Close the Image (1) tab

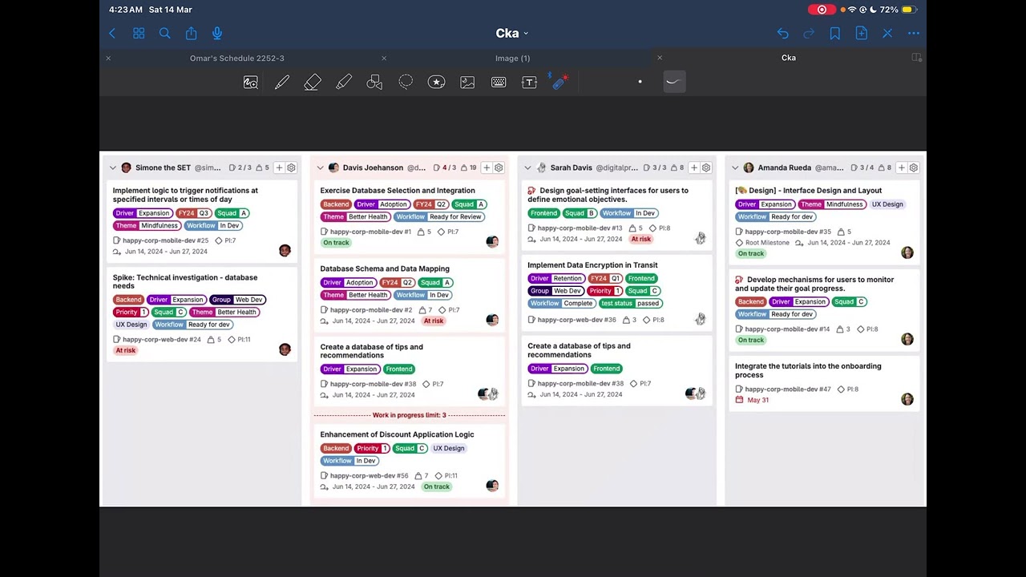coord(384,58)
